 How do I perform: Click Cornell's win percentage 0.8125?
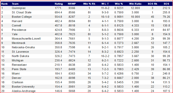[x=119, y=25]
